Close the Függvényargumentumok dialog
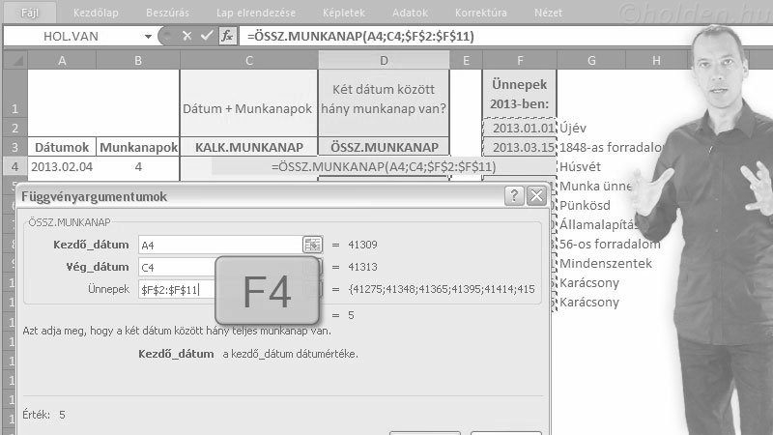The height and width of the screenshot is (435, 773). pyautogui.click(x=536, y=196)
